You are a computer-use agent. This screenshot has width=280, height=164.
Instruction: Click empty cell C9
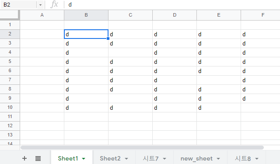coord(130,98)
